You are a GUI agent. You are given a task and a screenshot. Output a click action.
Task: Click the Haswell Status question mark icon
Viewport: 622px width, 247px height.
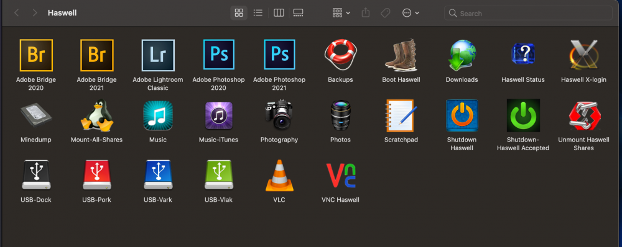click(x=523, y=54)
